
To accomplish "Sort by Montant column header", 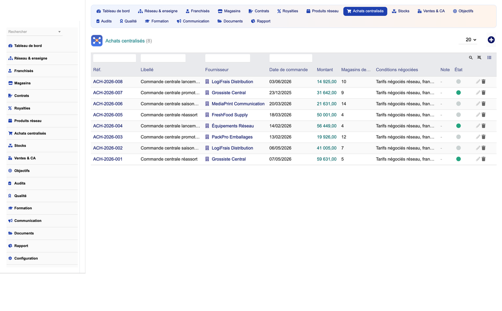I will (x=325, y=70).
